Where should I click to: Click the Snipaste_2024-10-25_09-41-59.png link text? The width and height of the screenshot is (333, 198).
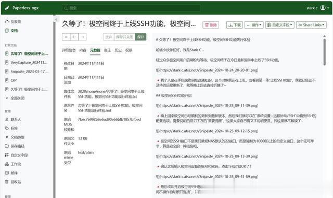click(207, 177)
